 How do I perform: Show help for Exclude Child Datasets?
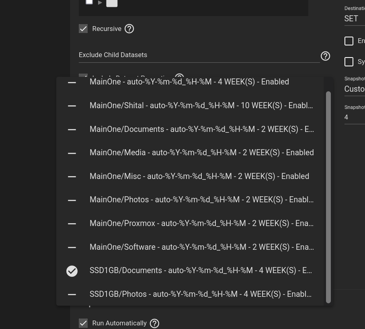[325, 56]
